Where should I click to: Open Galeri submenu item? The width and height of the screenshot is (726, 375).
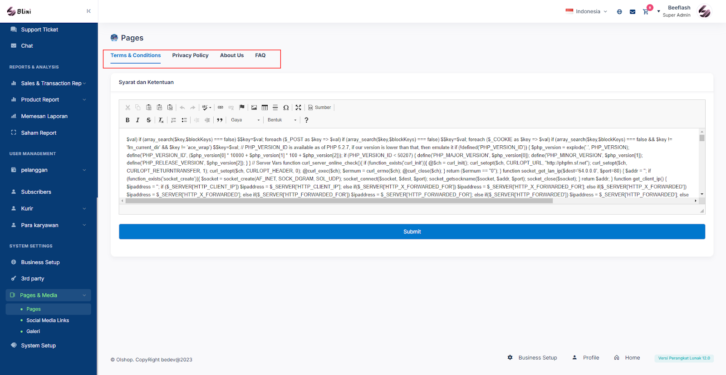tap(33, 331)
